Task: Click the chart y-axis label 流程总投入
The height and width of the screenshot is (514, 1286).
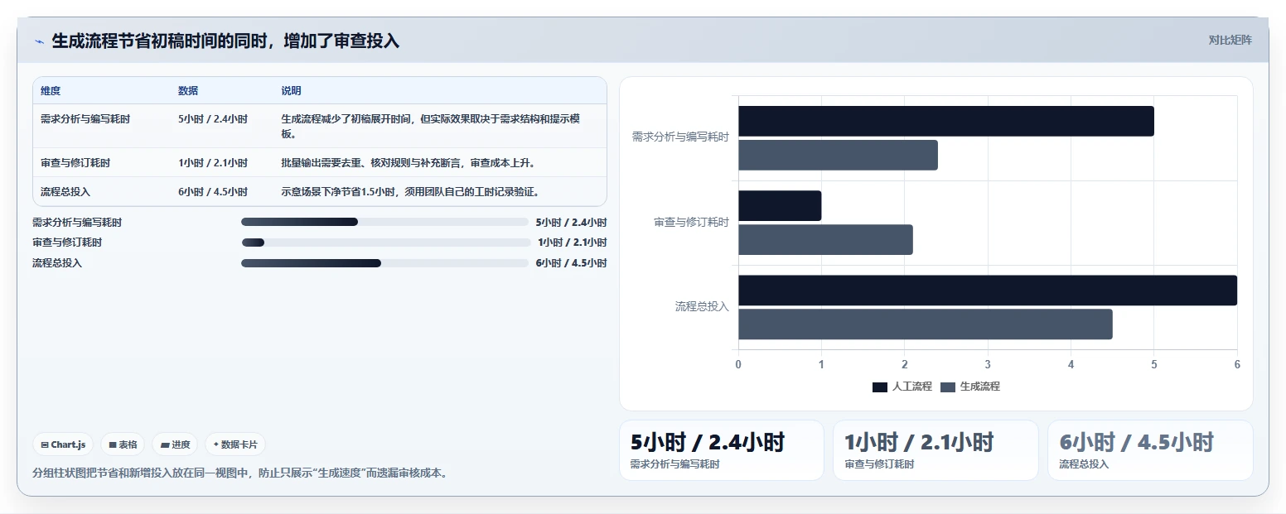Action: [x=702, y=307]
